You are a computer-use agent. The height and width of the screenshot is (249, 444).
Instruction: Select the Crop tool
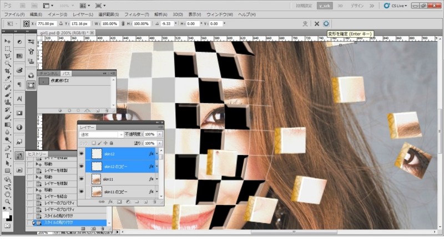click(x=7, y=71)
